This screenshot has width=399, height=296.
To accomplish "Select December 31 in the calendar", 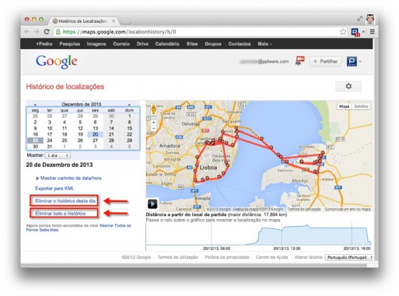I will tap(50, 146).
